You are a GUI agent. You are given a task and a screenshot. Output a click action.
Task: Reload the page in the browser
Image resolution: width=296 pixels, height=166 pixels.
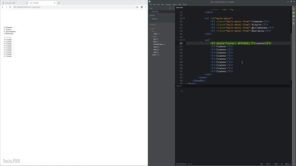[x=10, y=7]
